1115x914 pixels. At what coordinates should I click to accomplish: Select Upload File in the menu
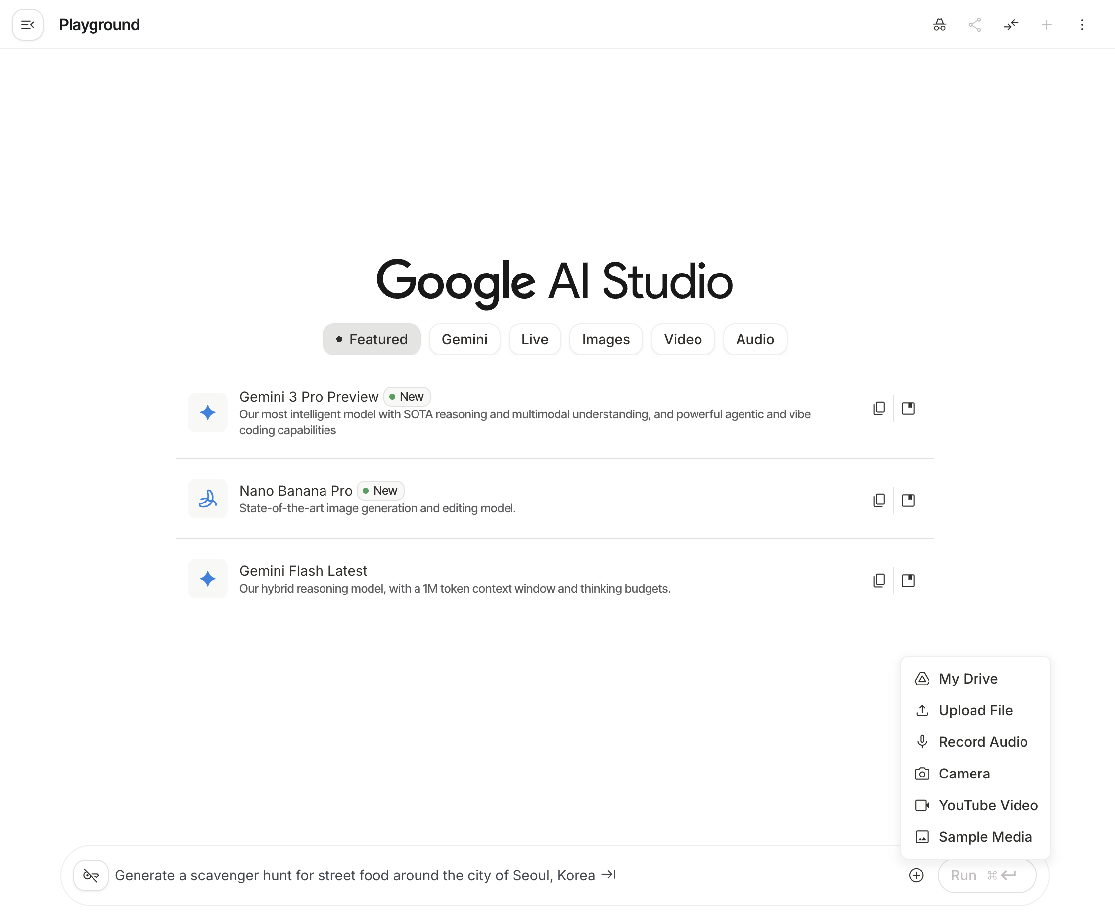pyautogui.click(x=975, y=710)
